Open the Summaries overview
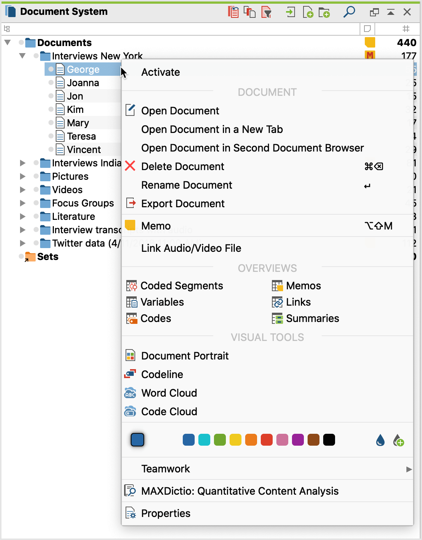Viewport: 422px width, 540px height. 305,318
